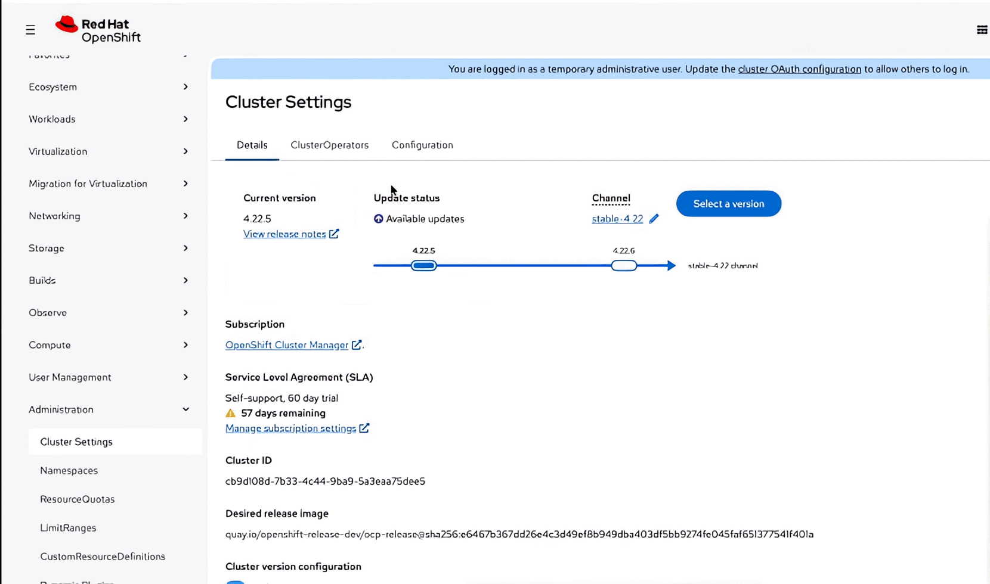Switch to the ClusterOperators tab

pos(330,145)
